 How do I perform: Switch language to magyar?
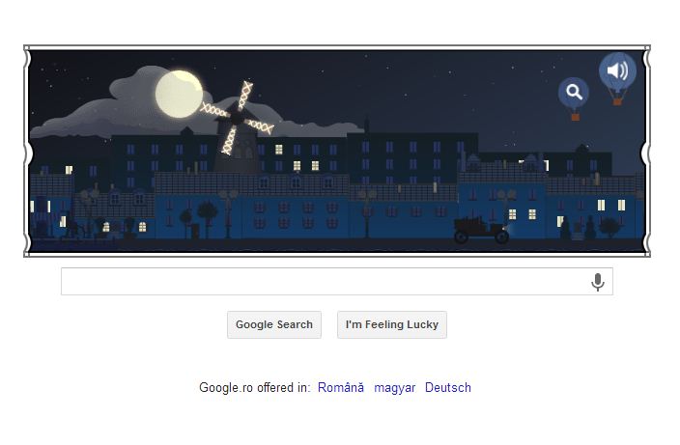point(395,387)
